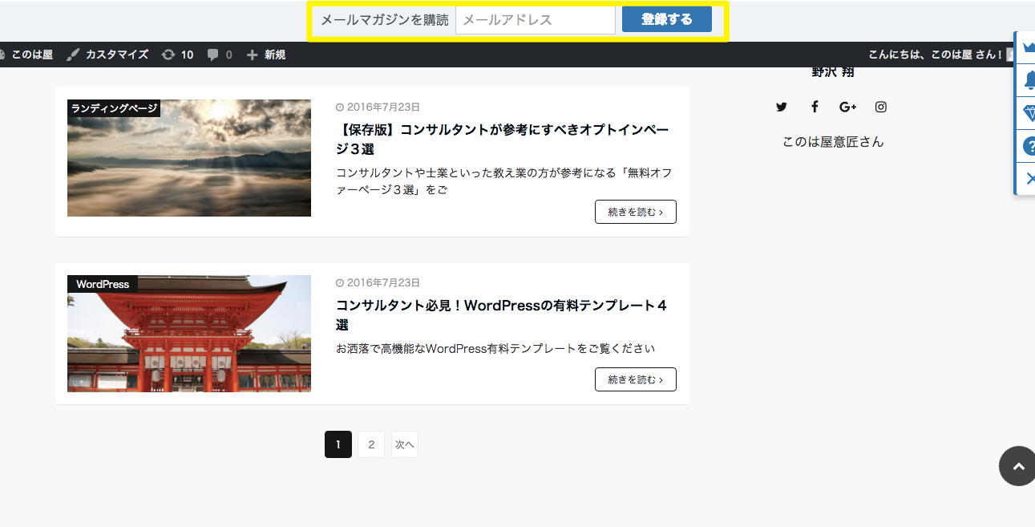Open the Facebook profile icon
This screenshot has width=1035, height=527.
tap(815, 107)
